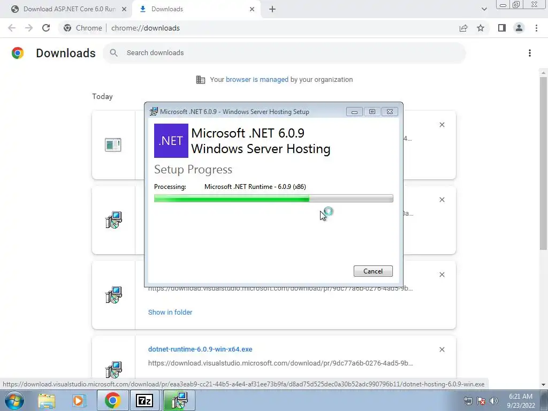Click the installer icon of the third download
The image size is (548, 411).
pyautogui.click(x=113, y=295)
